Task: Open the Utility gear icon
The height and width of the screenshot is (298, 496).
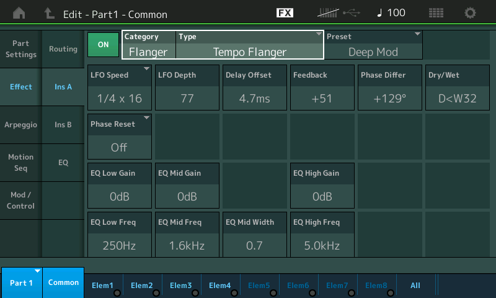Action: pyautogui.click(x=470, y=13)
